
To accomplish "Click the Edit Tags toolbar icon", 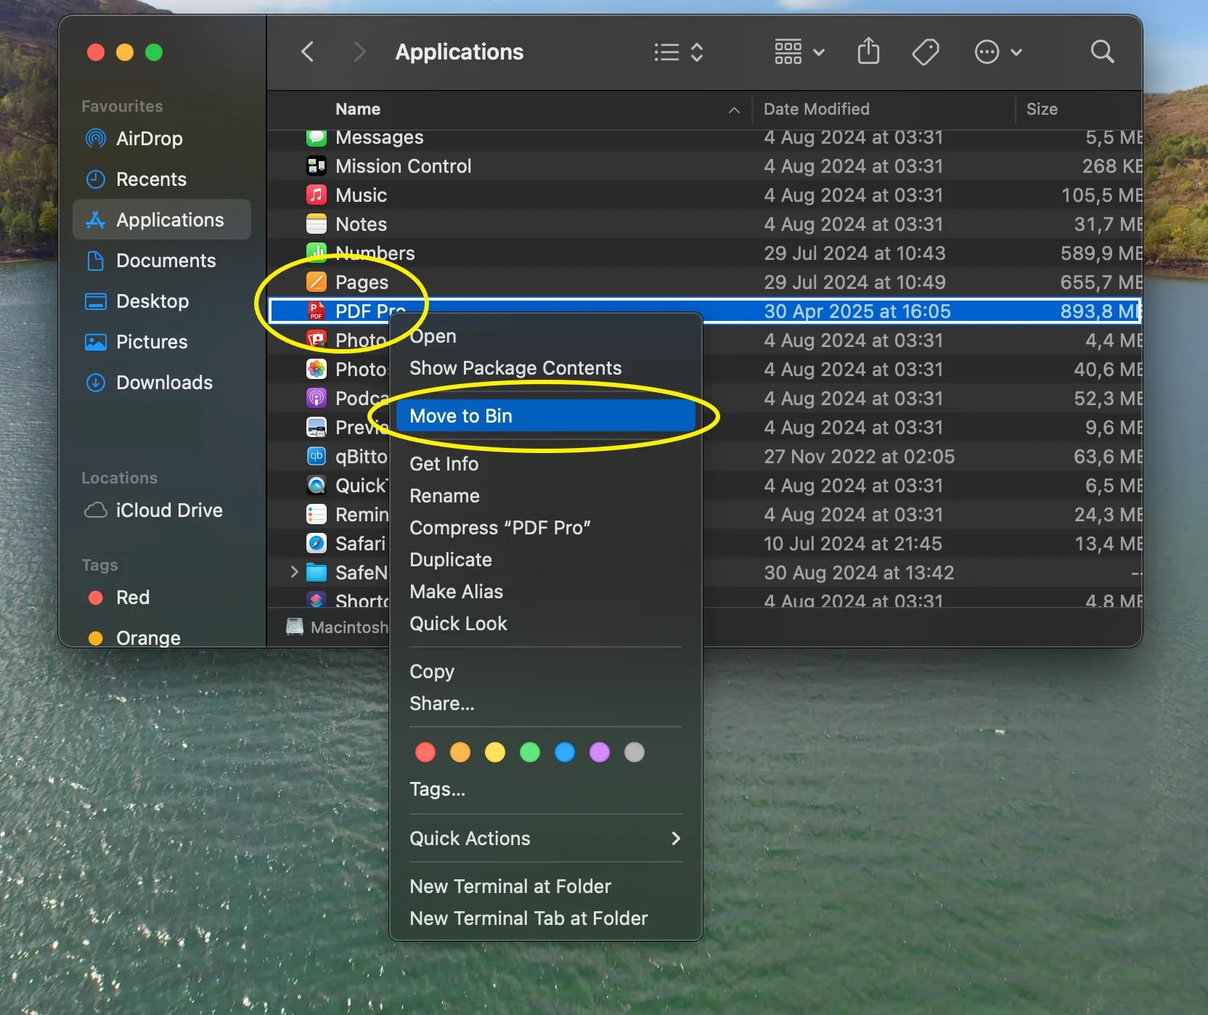I will point(926,52).
